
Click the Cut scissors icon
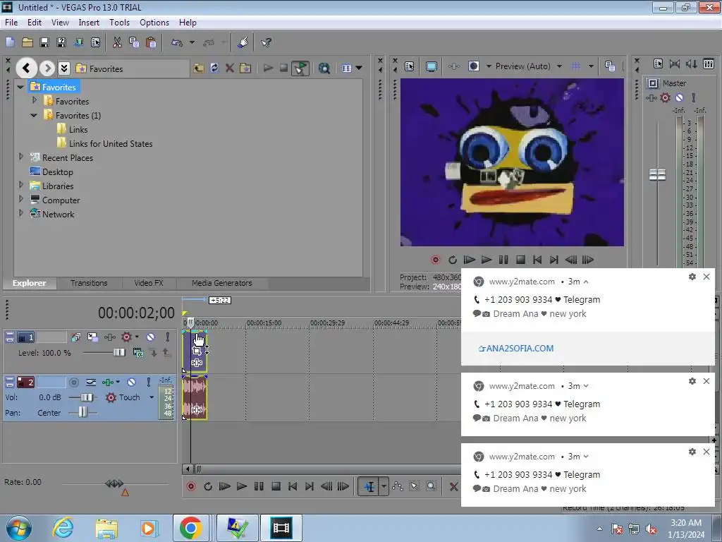tap(117, 42)
